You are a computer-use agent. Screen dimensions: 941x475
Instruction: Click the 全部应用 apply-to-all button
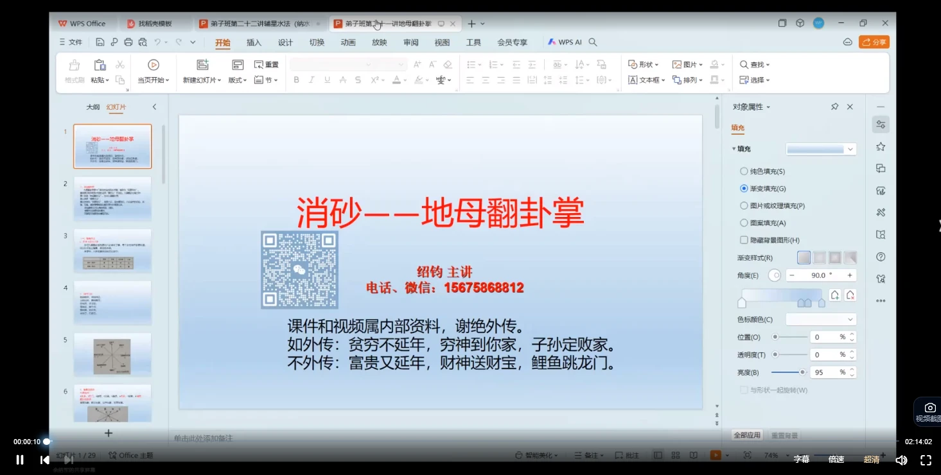coord(747,435)
